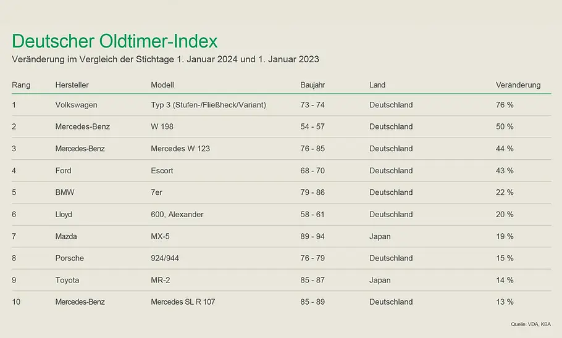Select the Escort model cell

pyautogui.click(x=162, y=171)
